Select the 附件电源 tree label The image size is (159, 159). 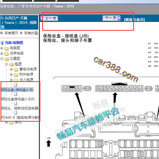point(26,74)
